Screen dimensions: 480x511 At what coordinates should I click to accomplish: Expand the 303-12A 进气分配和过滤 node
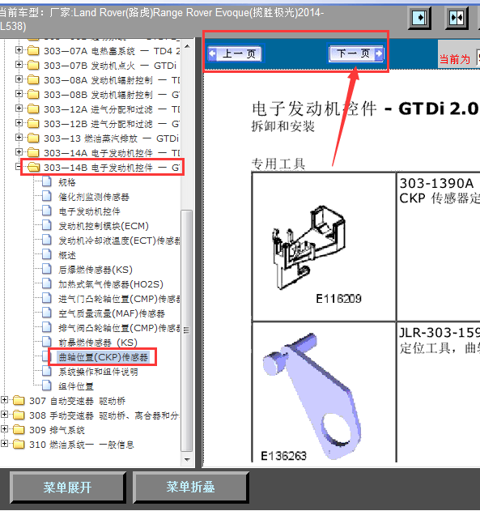coord(19,109)
